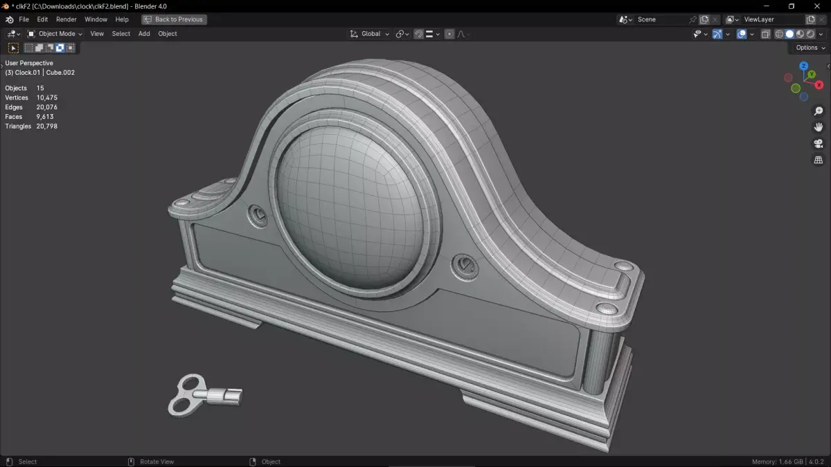Screen dimensions: 831x467
Task: Switch perspective/orthographic with grid icon
Action: (818, 160)
